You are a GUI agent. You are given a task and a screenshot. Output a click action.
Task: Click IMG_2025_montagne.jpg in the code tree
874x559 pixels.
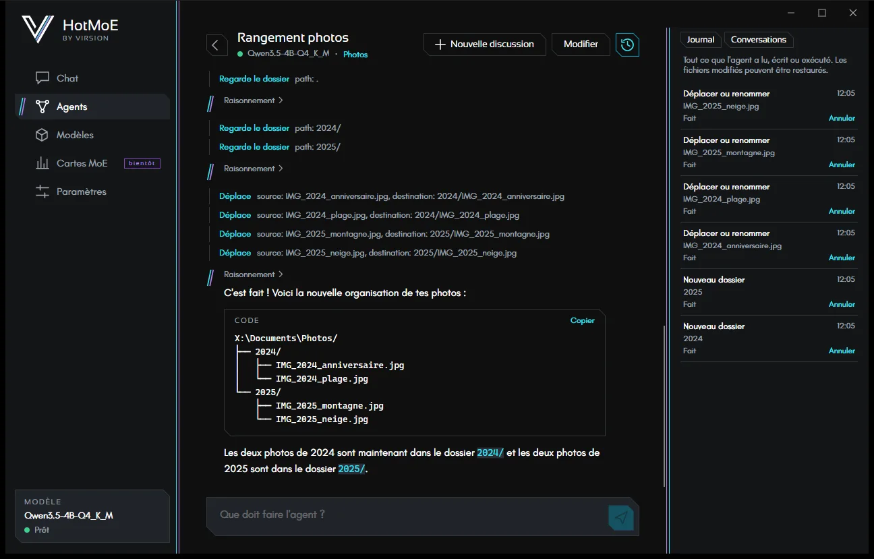click(x=330, y=406)
